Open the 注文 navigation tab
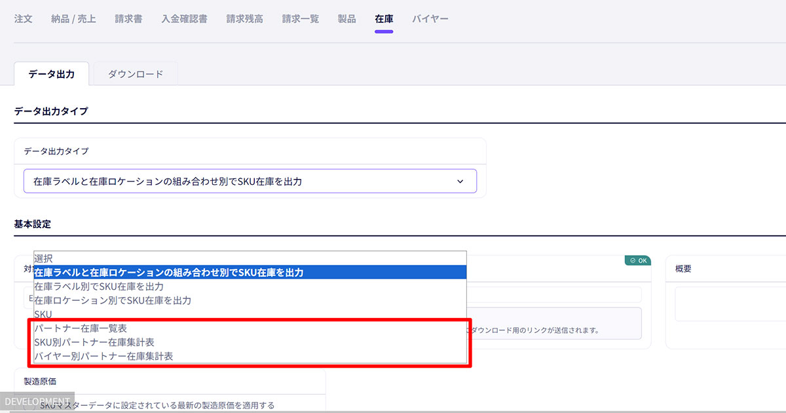This screenshot has height=413, width=786. (24, 19)
